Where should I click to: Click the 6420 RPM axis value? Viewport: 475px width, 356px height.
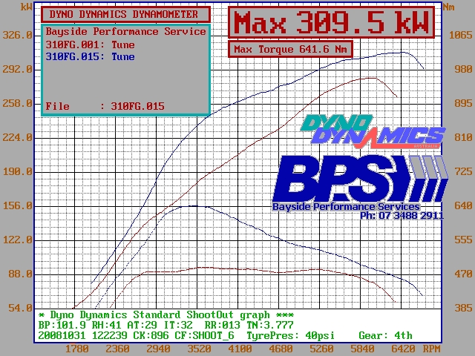(x=403, y=349)
